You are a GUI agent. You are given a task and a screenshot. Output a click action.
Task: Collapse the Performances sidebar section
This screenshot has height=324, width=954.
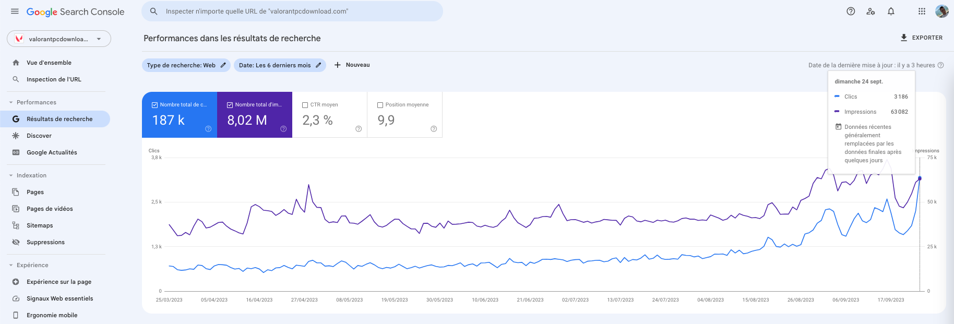[11, 102]
